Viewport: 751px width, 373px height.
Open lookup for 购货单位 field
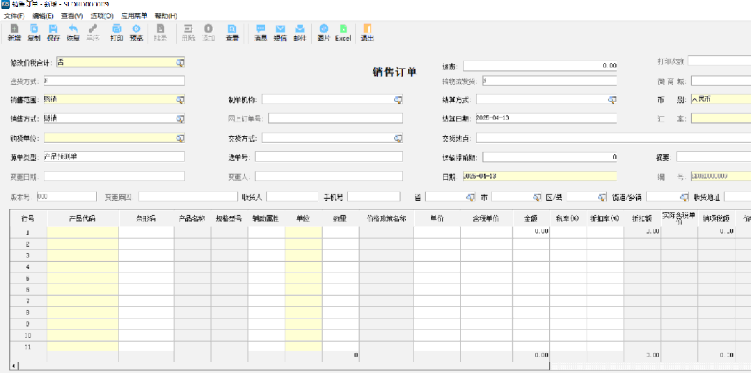click(x=180, y=138)
